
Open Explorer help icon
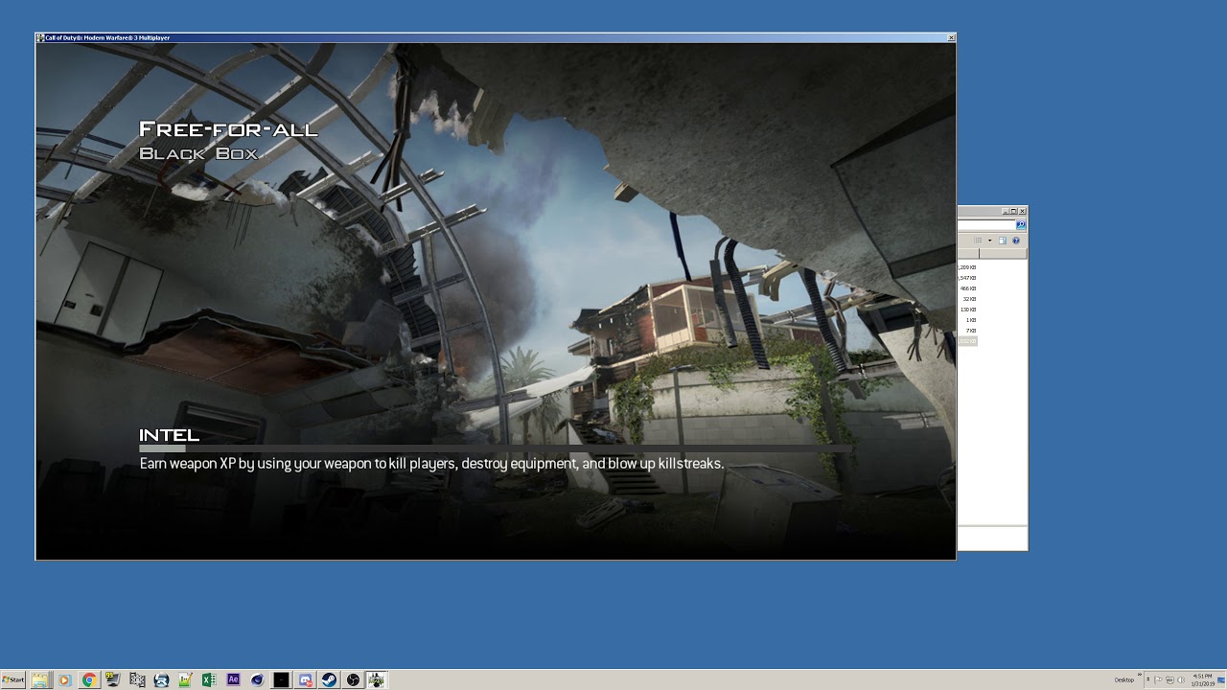tap(1016, 241)
